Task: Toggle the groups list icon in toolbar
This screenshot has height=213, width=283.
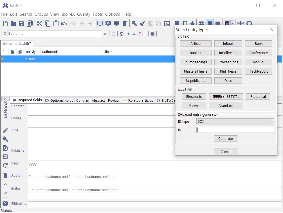Action: click(x=218, y=23)
